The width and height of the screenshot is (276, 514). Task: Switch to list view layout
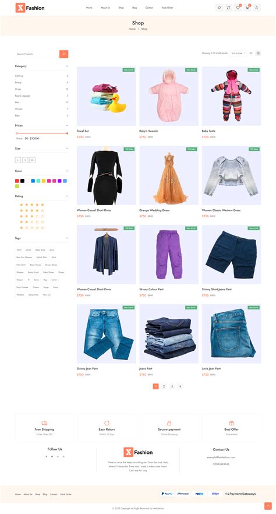(x=251, y=53)
